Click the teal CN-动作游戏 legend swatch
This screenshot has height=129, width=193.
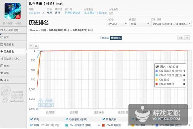(x=66, y=125)
